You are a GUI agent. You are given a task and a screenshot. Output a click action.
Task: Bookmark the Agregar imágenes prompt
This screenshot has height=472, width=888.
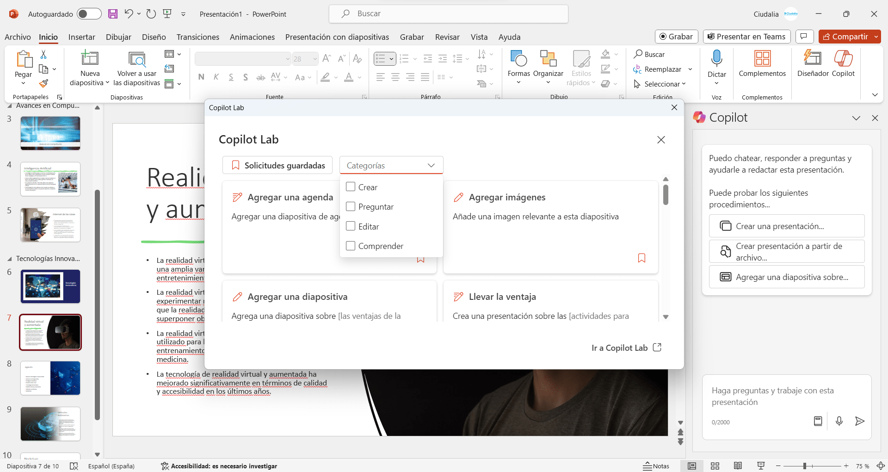pyautogui.click(x=641, y=258)
